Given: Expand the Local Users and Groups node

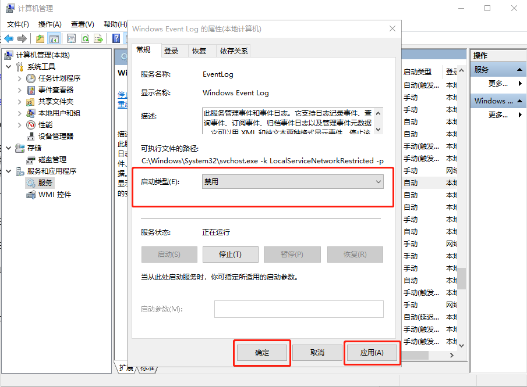Looking at the screenshot, I should (20, 113).
